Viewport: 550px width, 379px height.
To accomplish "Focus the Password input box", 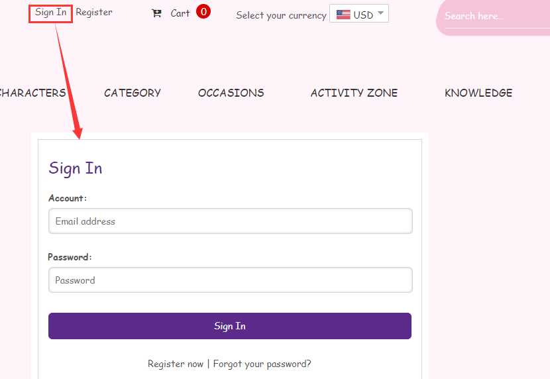I will 230,280.
